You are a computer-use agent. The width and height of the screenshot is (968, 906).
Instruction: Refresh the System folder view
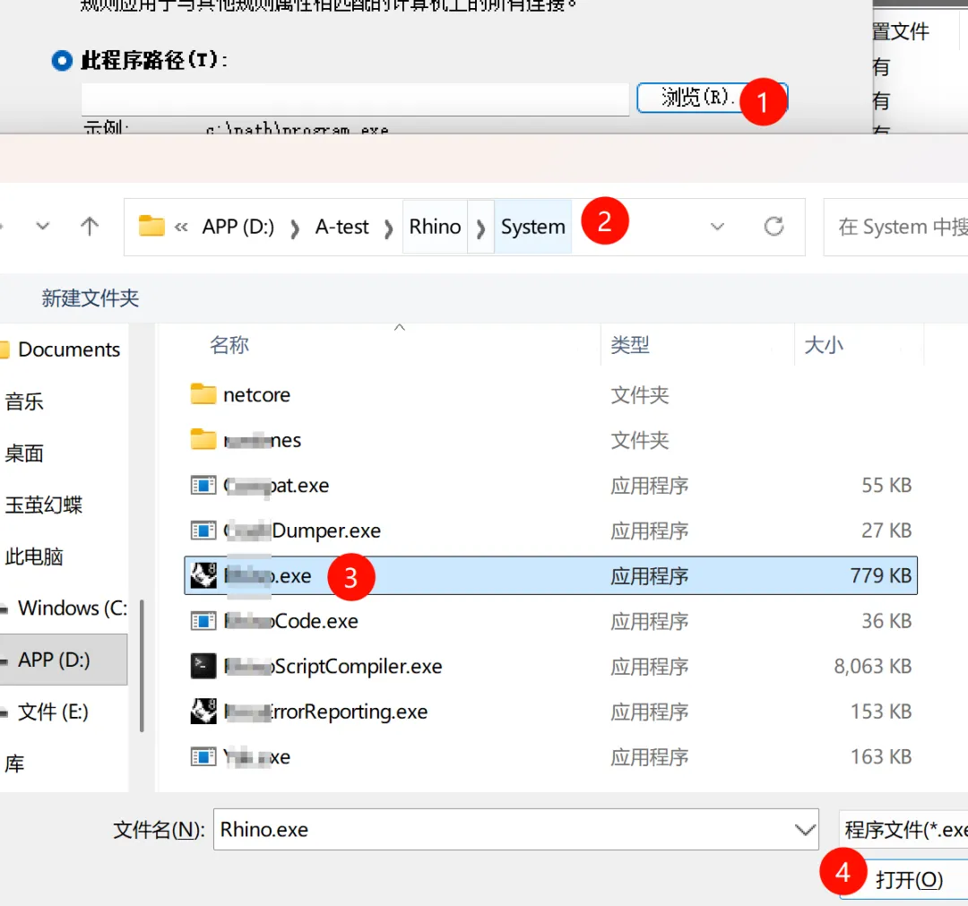(x=774, y=227)
